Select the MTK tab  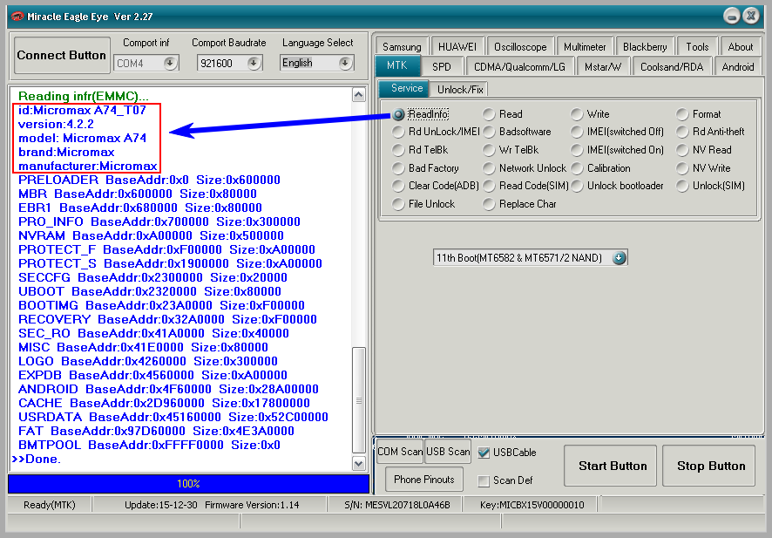point(397,65)
